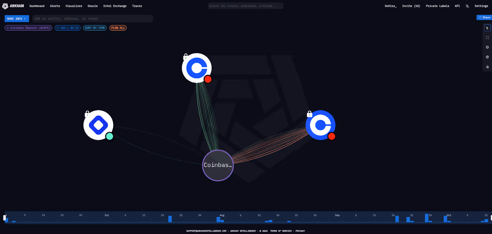The image size is (492, 234).
Task: Click the central Coinbas... deposit node
Action: coord(218,165)
